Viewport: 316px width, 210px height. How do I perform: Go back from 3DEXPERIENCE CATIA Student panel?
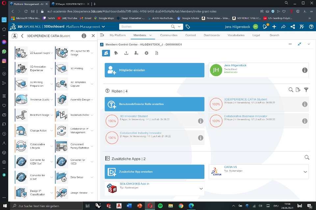tap(22, 36)
